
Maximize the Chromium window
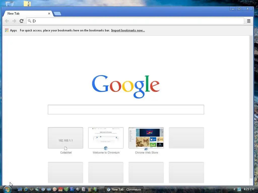point(239,9)
